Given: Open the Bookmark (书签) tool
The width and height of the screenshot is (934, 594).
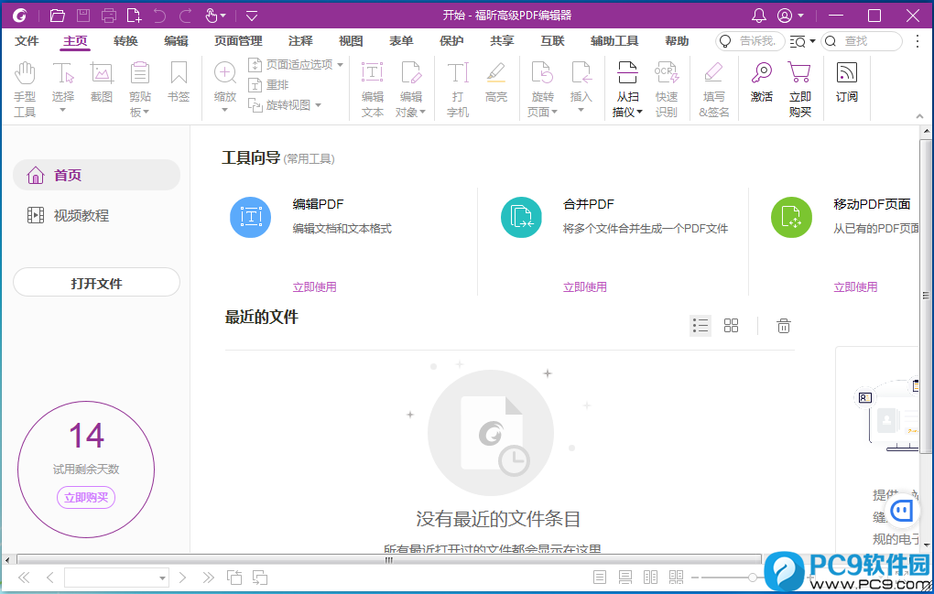Looking at the screenshot, I should click(179, 82).
